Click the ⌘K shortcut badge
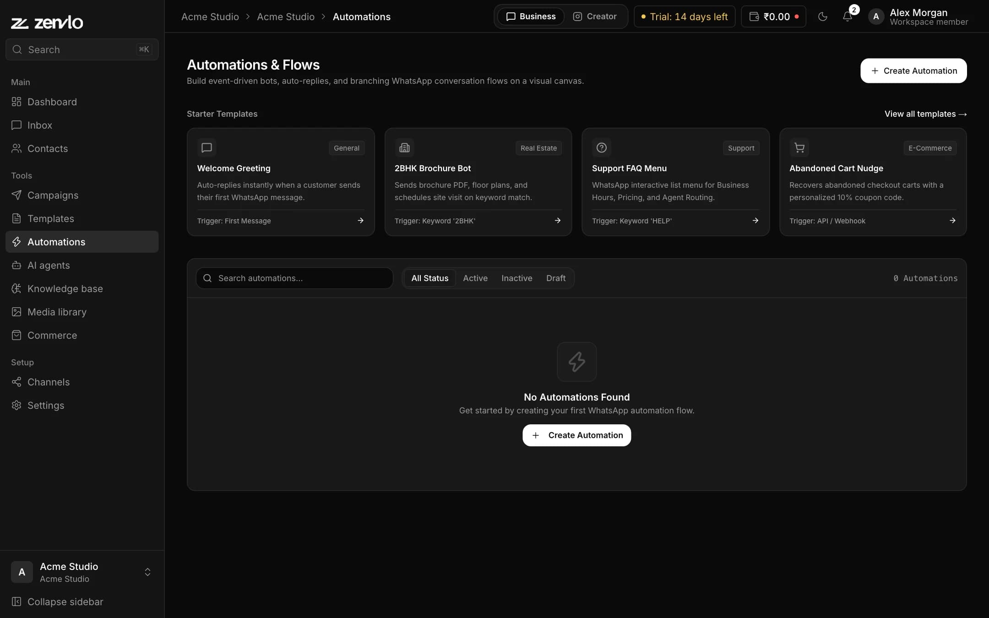Screen dimensions: 989x618 coord(144,49)
